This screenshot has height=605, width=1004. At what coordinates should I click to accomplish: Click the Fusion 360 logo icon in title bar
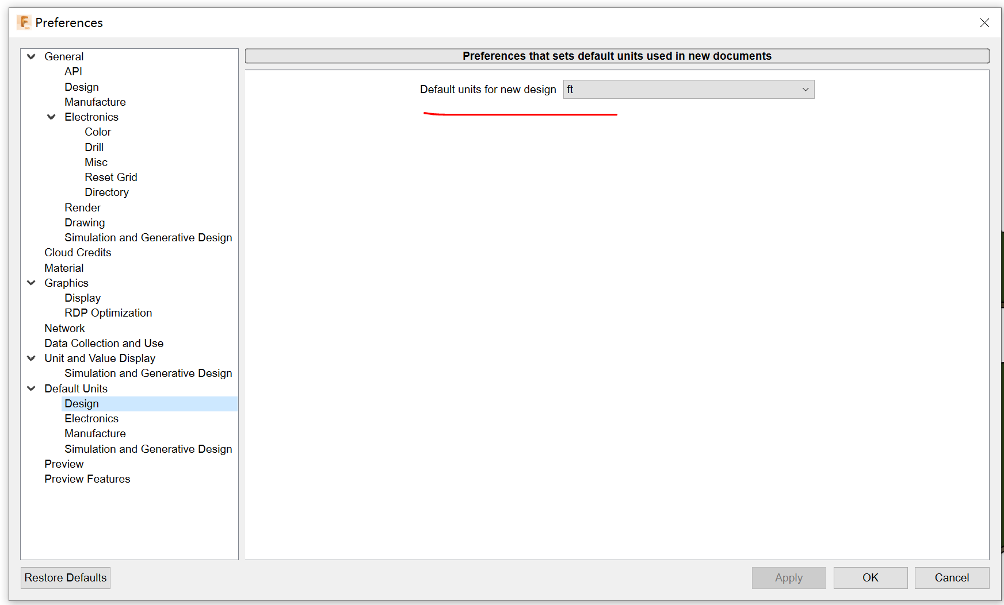[x=24, y=22]
